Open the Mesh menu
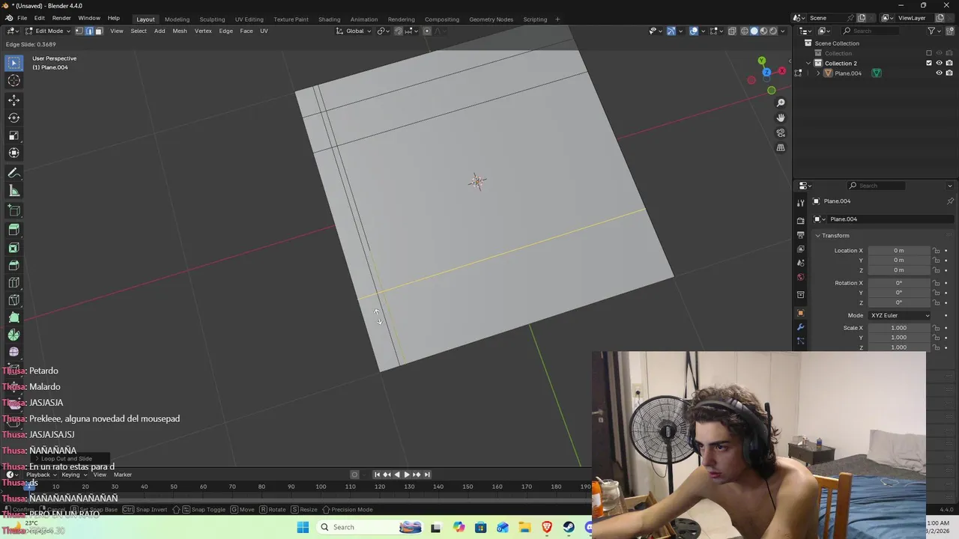 point(180,31)
